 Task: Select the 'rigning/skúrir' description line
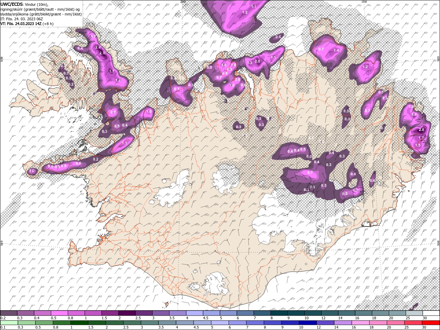[41, 9]
